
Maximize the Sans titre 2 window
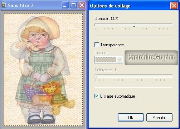click(x=73, y=5)
